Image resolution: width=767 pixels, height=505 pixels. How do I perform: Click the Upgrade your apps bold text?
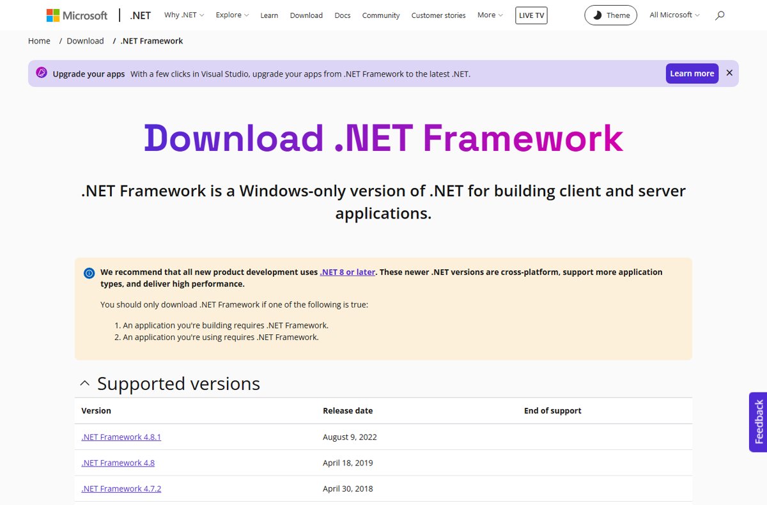pyautogui.click(x=89, y=74)
